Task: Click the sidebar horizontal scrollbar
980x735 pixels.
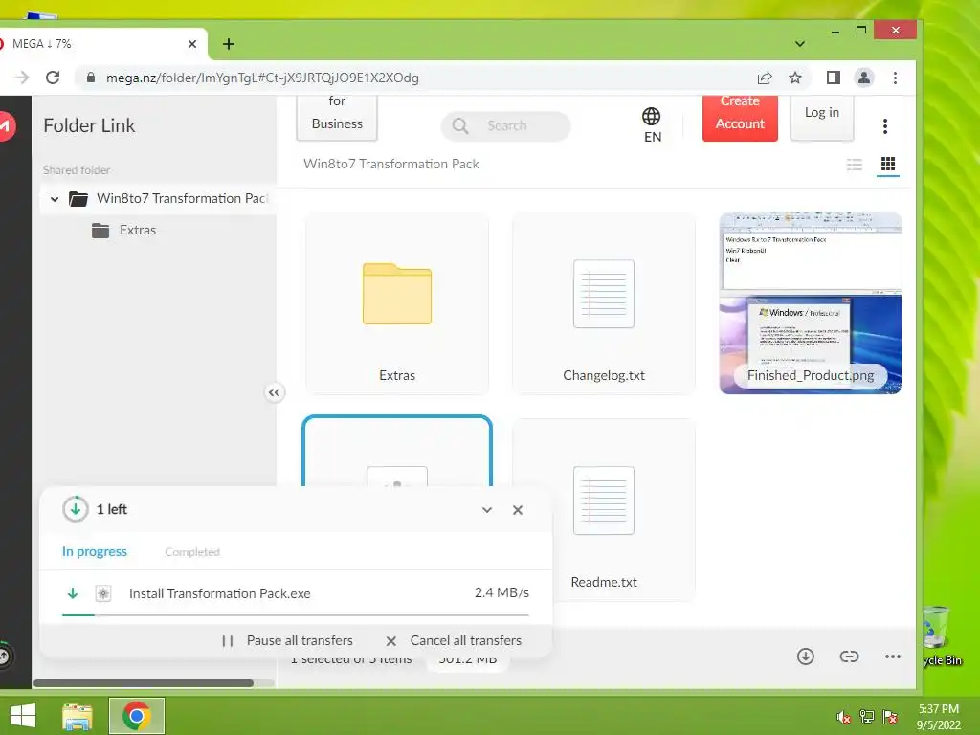Action: click(x=144, y=683)
